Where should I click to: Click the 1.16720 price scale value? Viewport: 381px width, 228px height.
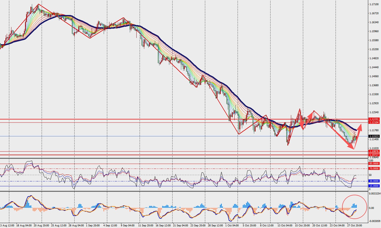(x=374, y=13)
